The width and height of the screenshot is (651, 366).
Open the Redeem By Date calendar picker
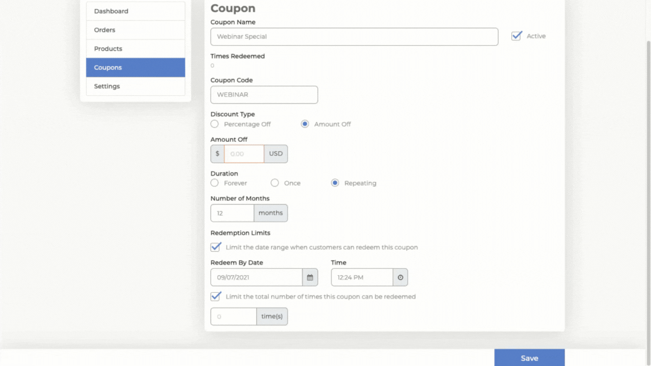[x=310, y=277]
